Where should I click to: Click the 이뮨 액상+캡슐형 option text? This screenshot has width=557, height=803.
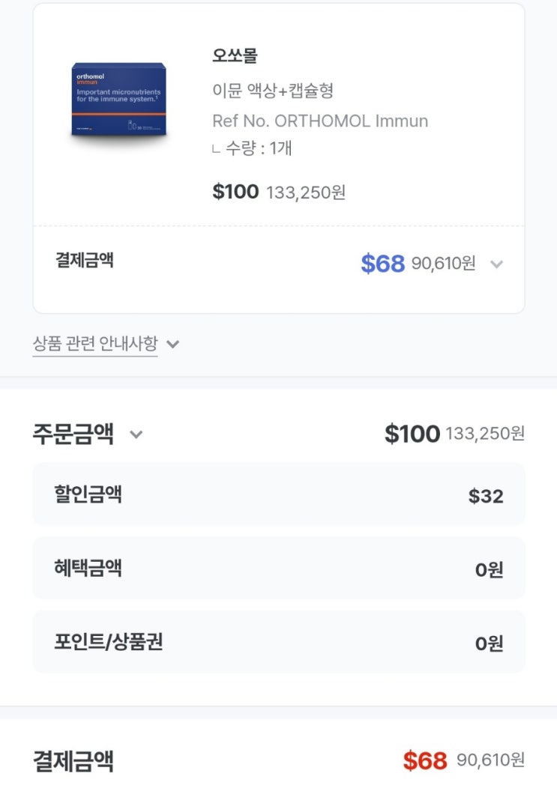(x=273, y=91)
